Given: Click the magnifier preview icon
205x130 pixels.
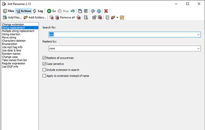Looking at the screenshot, I should 86,17.
